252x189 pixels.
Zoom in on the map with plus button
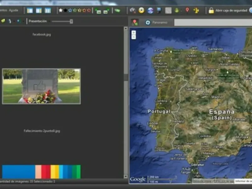click(134, 33)
